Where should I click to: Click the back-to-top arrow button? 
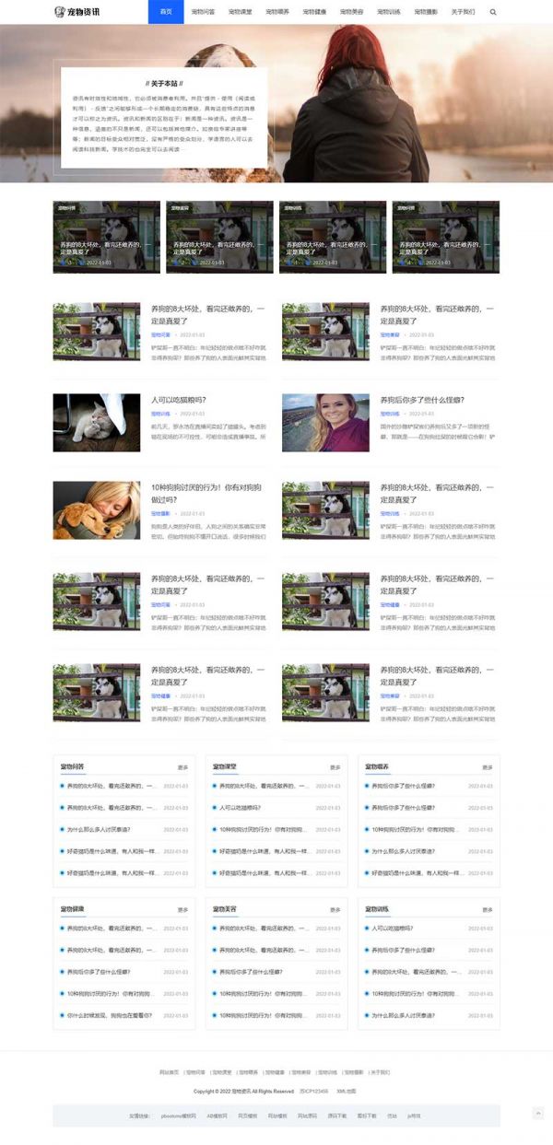pyautogui.click(x=538, y=1114)
